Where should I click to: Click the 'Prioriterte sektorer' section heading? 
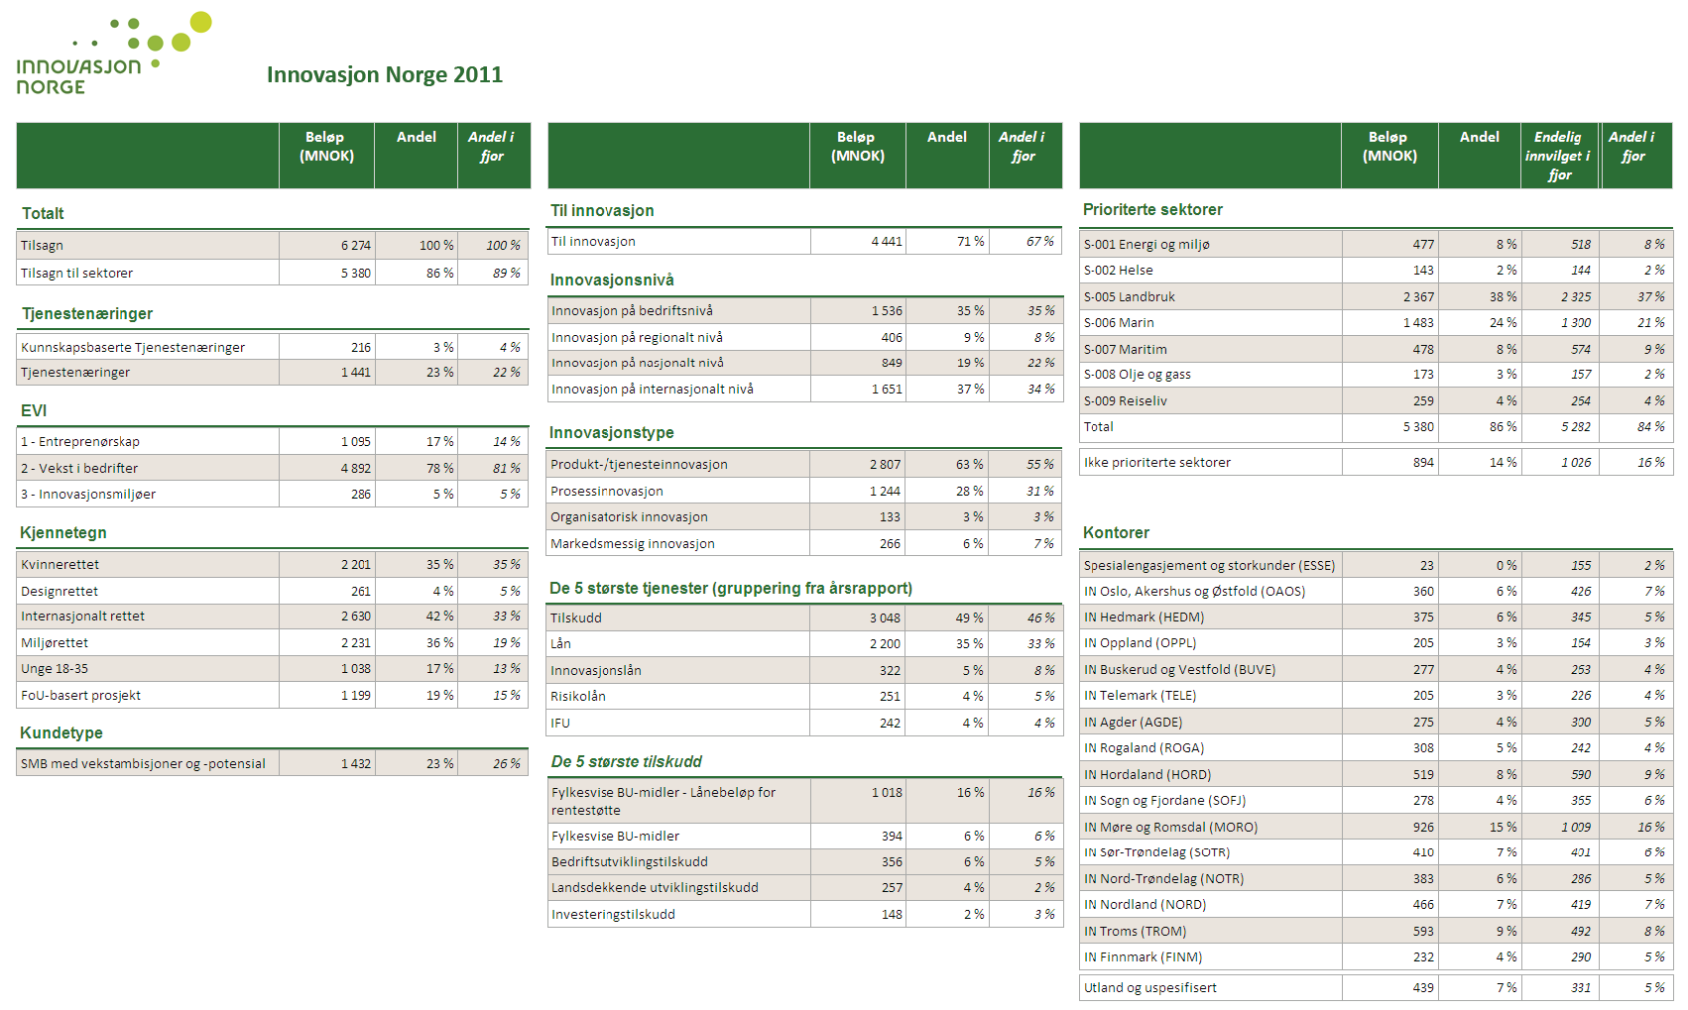click(x=1152, y=209)
